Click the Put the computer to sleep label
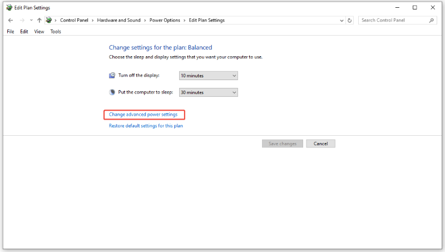 click(x=146, y=92)
